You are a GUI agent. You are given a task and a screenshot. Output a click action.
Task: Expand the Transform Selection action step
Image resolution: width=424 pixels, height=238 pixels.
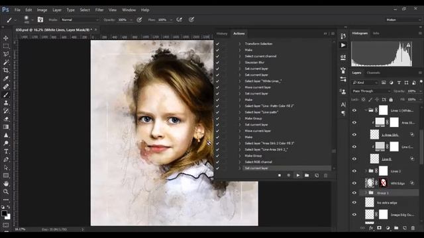coord(240,44)
